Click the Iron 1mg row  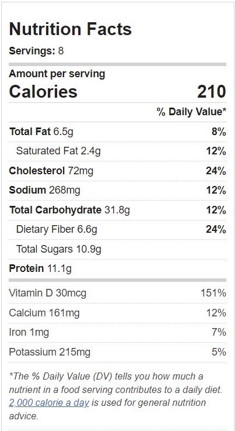click(x=118, y=333)
